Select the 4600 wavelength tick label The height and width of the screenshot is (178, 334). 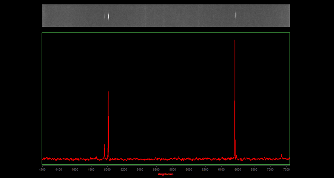75,169
